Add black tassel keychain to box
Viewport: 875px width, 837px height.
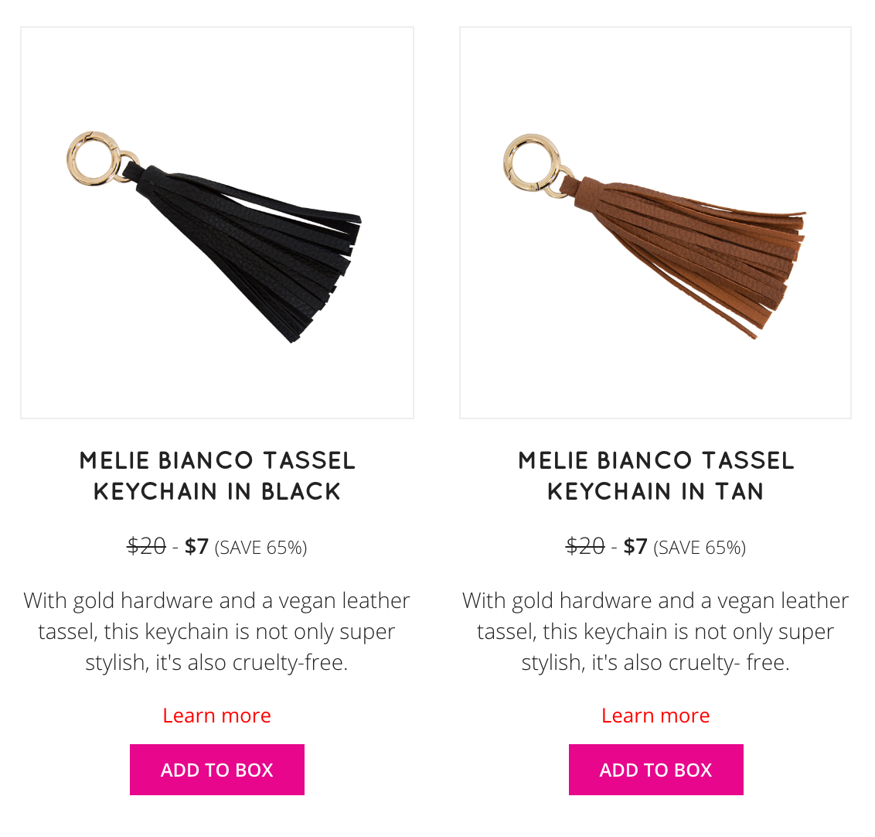217,770
